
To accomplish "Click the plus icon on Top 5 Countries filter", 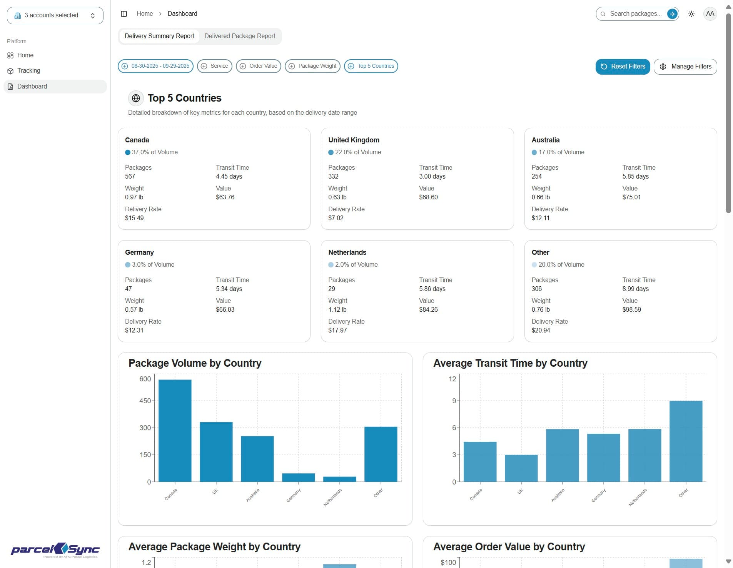I will (351, 66).
